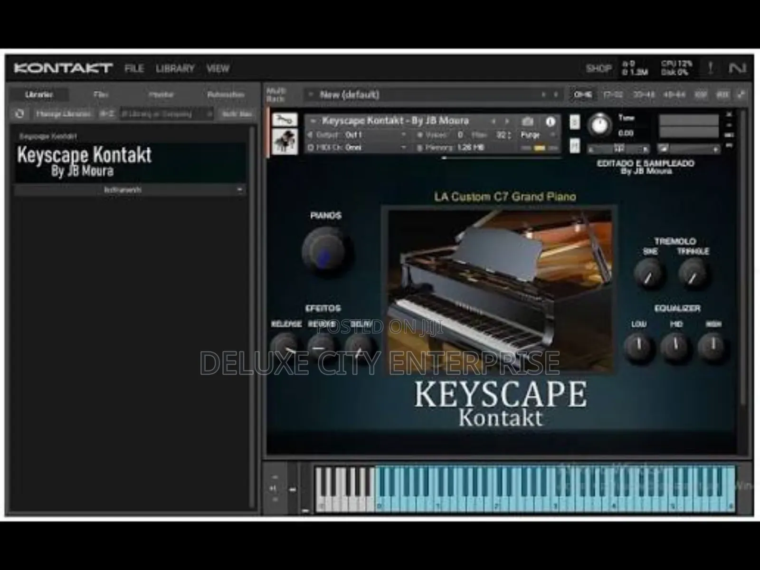Expand the Instruments dropdown of Keyscape library
The width and height of the screenshot is (760, 570).
[x=129, y=190]
